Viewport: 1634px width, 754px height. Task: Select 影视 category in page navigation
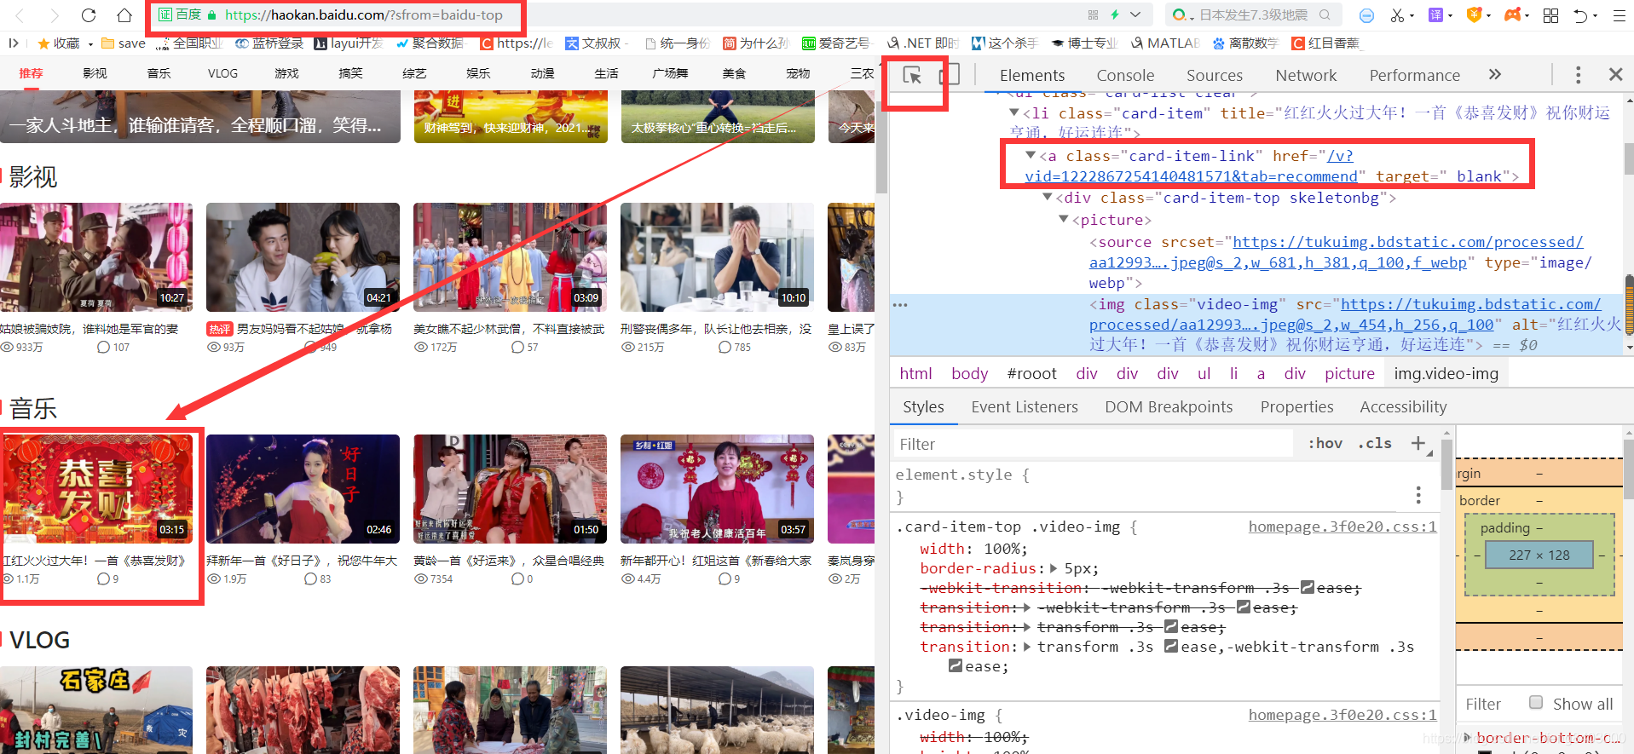tap(95, 73)
